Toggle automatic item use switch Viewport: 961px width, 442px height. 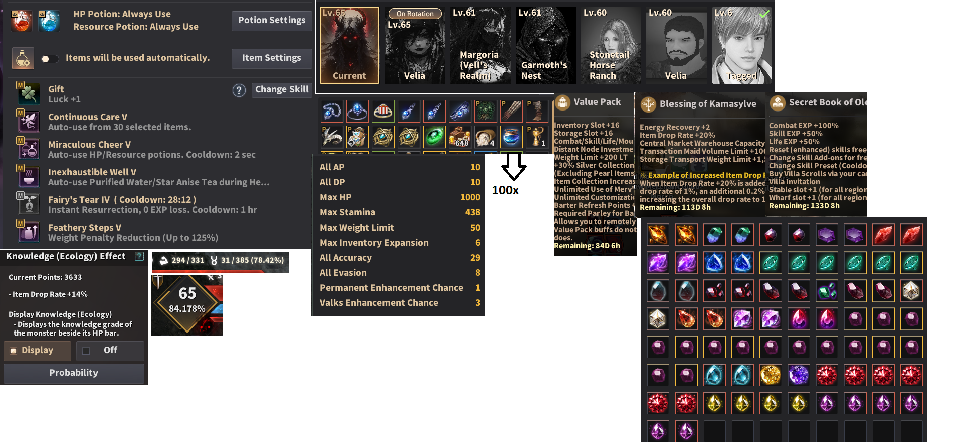[50, 59]
